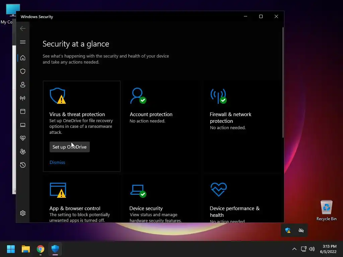Click the OneDrive cloud tray overflow icon
The height and width of the screenshot is (257, 343).
(301, 230)
